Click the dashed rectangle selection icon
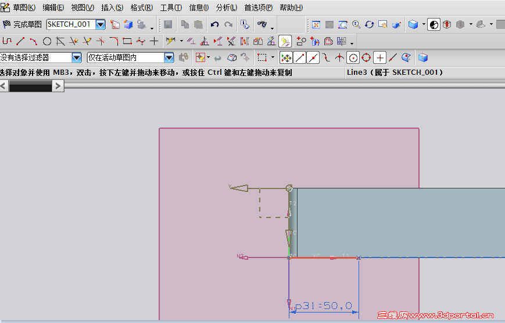The width and height of the screenshot is (505, 323). click(262, 57)
